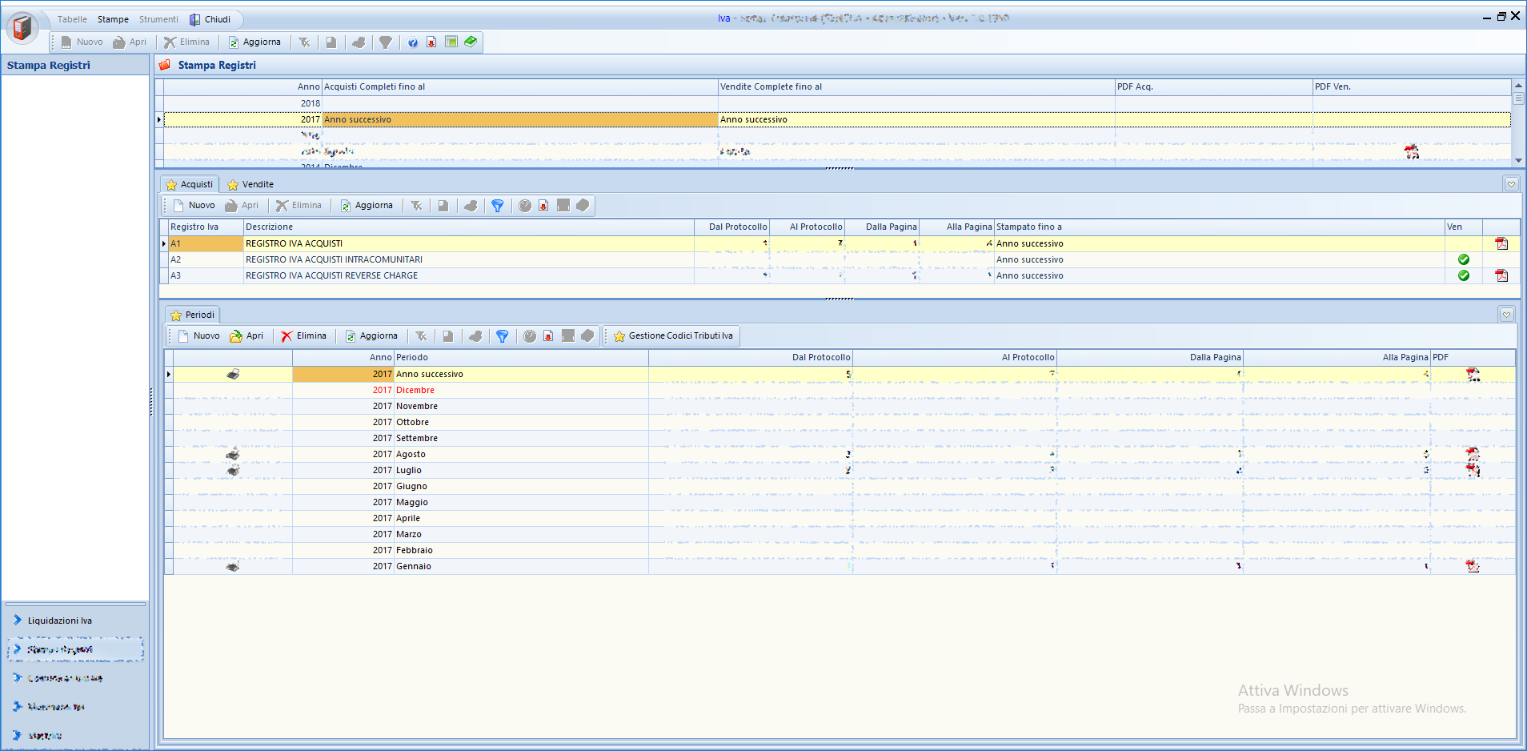Collapse the Periodi panel using its chevron
This screenshot has height=751, width=1527.
pyautogui.click(x=1506, y=315)
